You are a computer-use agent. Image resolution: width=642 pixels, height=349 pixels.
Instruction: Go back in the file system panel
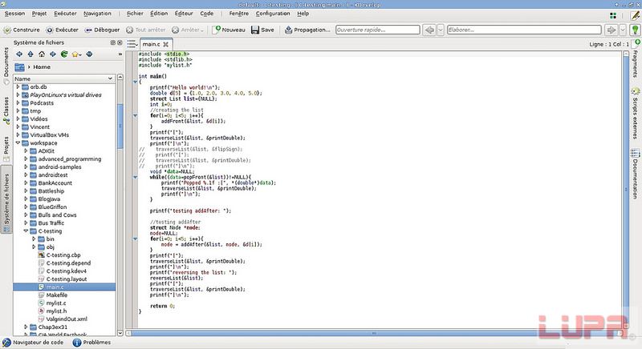coord(19,54)
